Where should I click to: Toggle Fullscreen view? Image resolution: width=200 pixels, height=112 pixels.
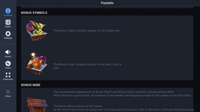coord(8,75)
